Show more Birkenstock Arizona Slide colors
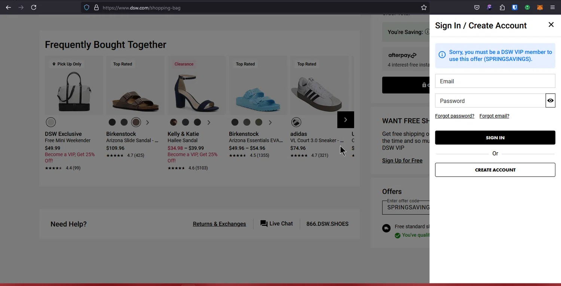561x286 pixels. (147, 122)
